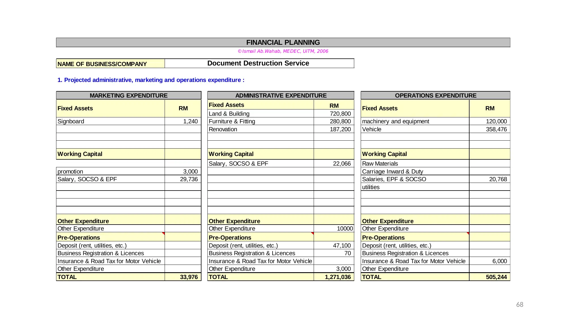Click the administrative Working Capital header
Viewport: 567px width, 319px height.
pyautogui.click(x=231, y=154)
